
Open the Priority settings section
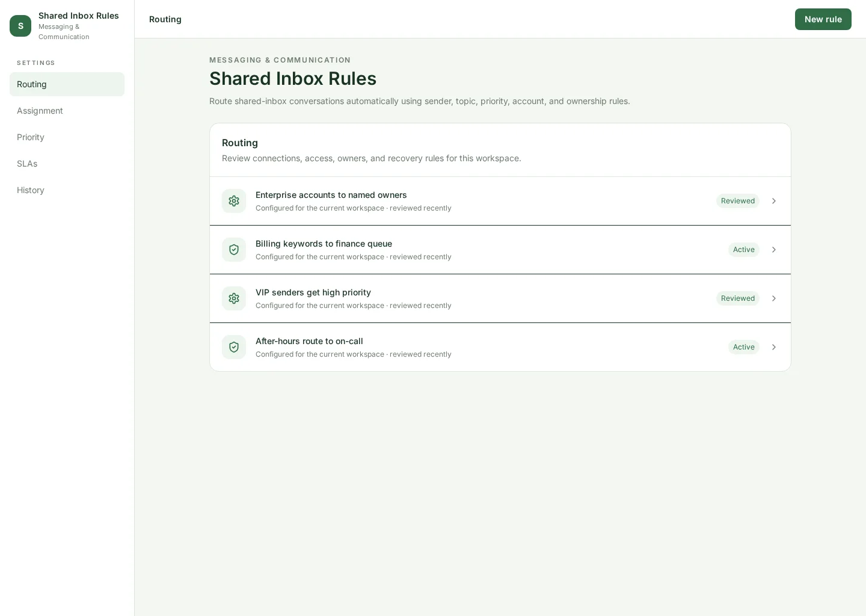coord(67,137)
